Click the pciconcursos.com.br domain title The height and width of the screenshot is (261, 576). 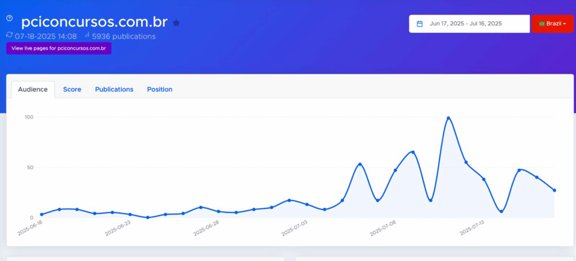click(94, 22)
